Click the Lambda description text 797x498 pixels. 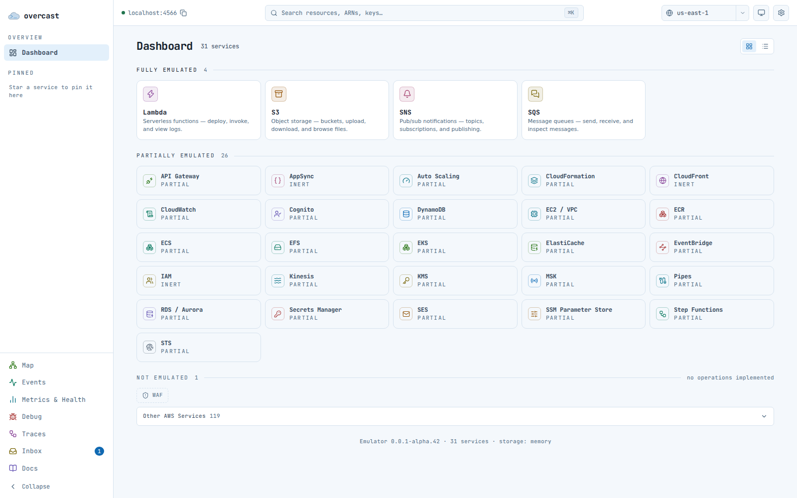pos(196,125)
